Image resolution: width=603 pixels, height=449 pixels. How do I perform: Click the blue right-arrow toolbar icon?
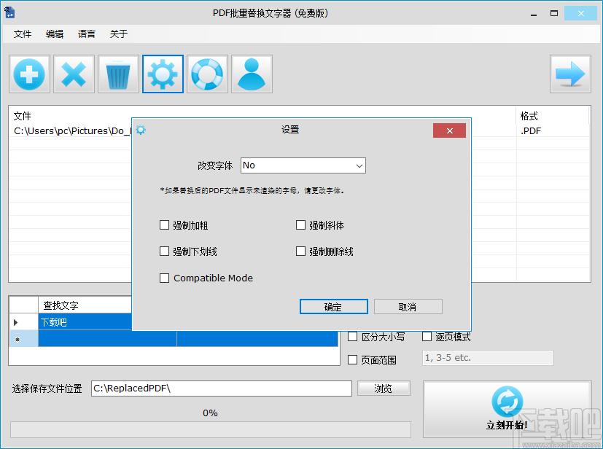[x=570, y=74]
